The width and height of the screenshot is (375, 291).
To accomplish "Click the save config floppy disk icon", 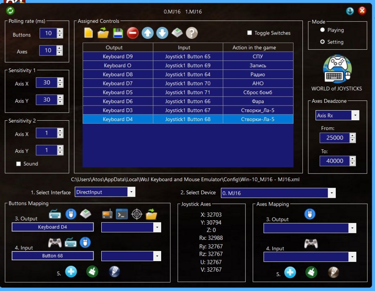I will (118, 33).
